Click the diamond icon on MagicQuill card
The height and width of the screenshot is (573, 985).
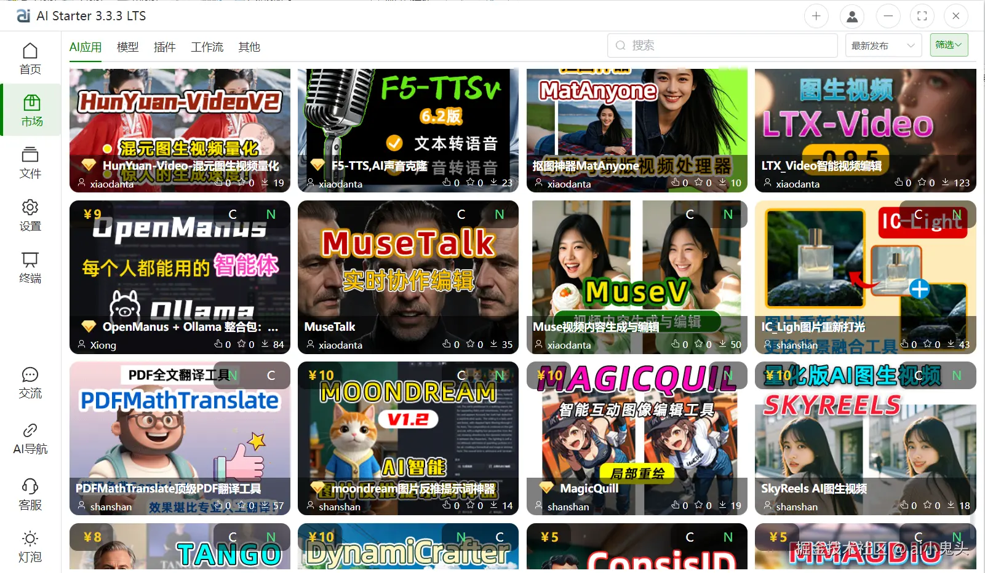tap(546, 488)
